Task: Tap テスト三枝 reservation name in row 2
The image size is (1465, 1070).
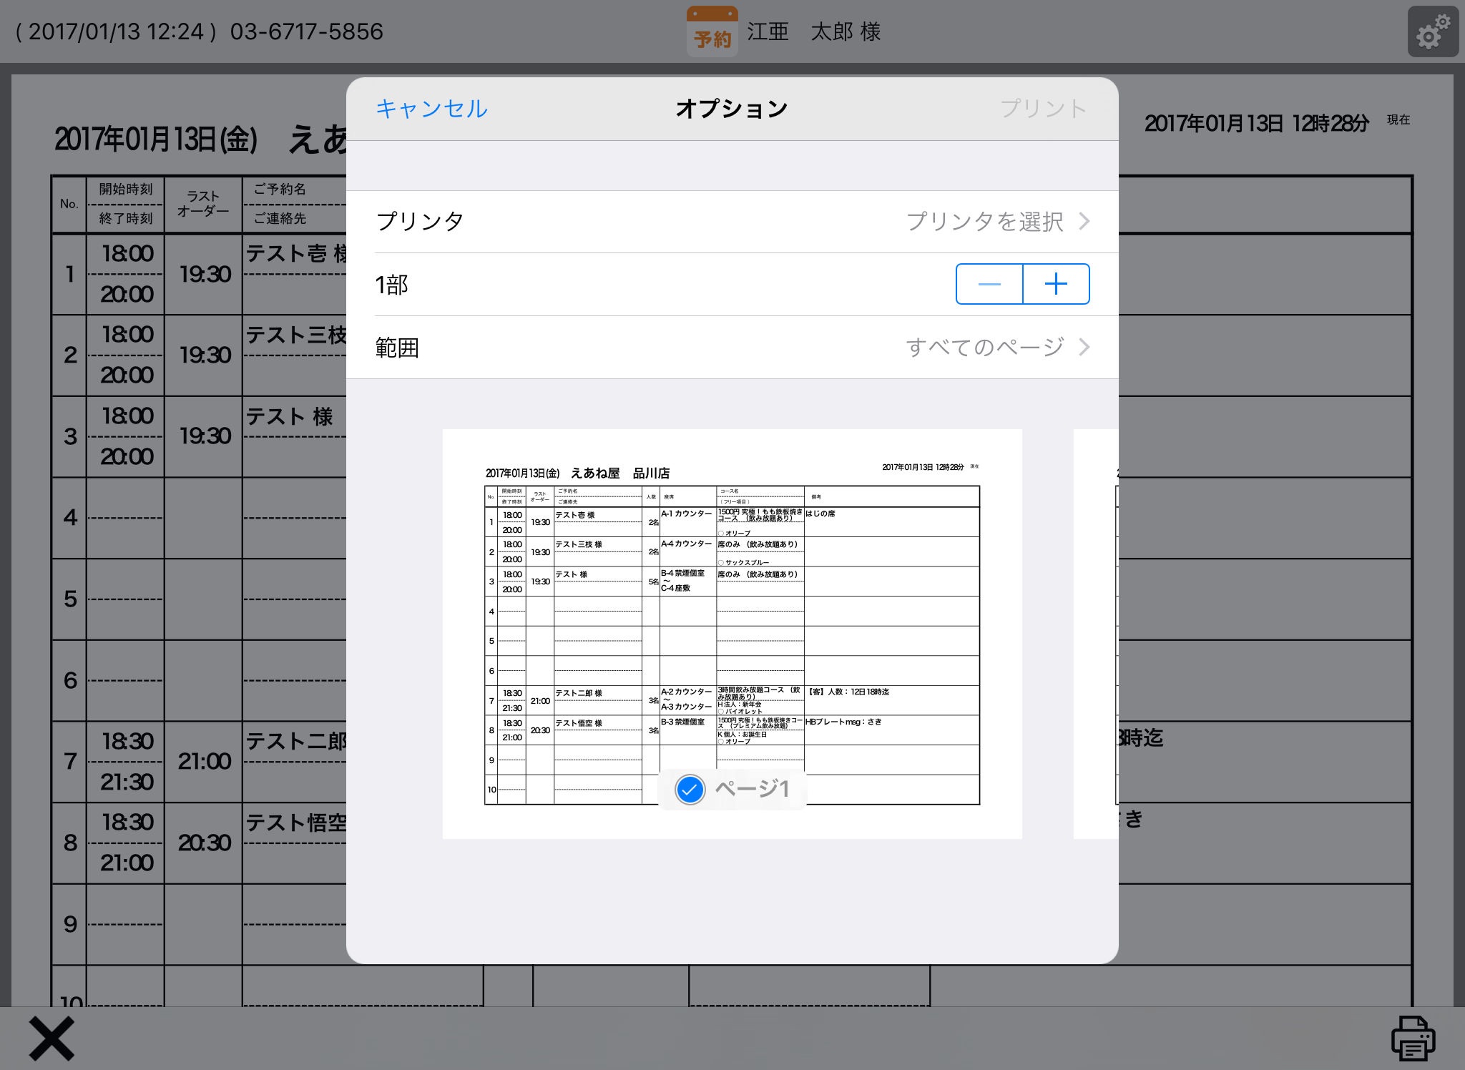Action: point(296,335)
